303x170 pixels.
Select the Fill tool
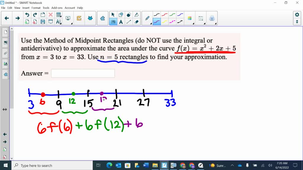137,15
